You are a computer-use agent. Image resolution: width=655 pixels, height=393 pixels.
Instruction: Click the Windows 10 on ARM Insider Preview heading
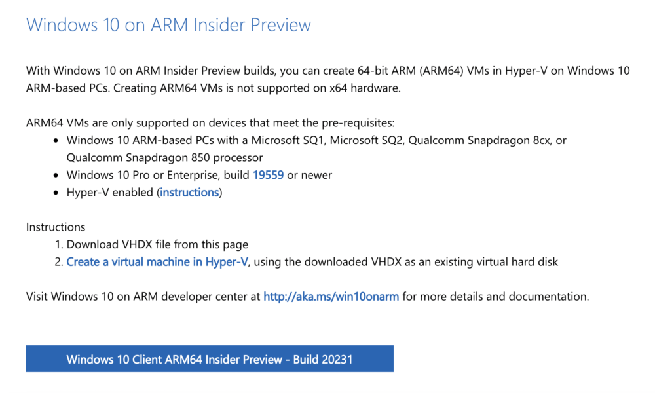point(168,25)
